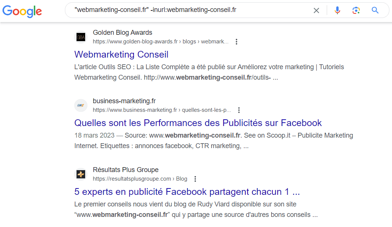Click snippet line Internet. Etiquettes : annonces facebook
392x227 pixels.
tap(162, 146)
